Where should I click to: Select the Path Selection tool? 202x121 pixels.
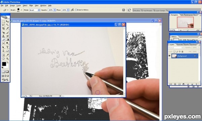point(3,47)
